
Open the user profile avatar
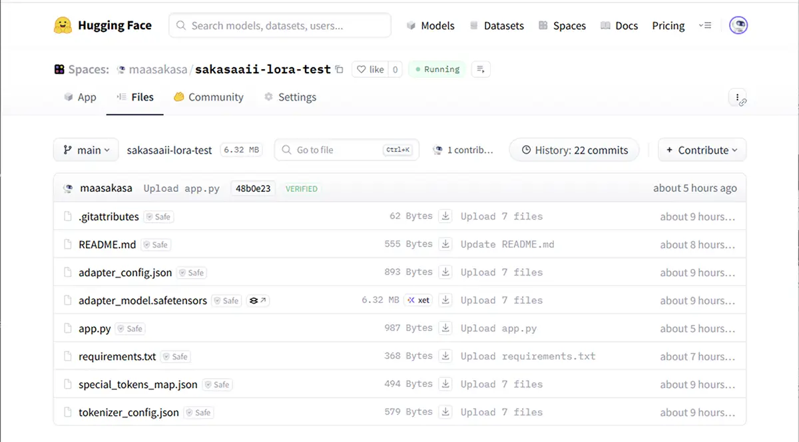(738, 26)
